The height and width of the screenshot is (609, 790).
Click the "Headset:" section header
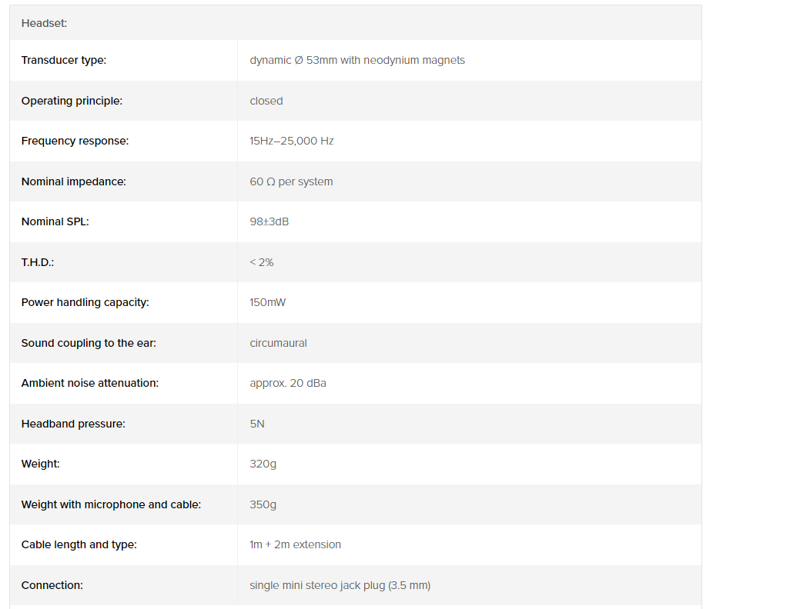tap(44, 23)
